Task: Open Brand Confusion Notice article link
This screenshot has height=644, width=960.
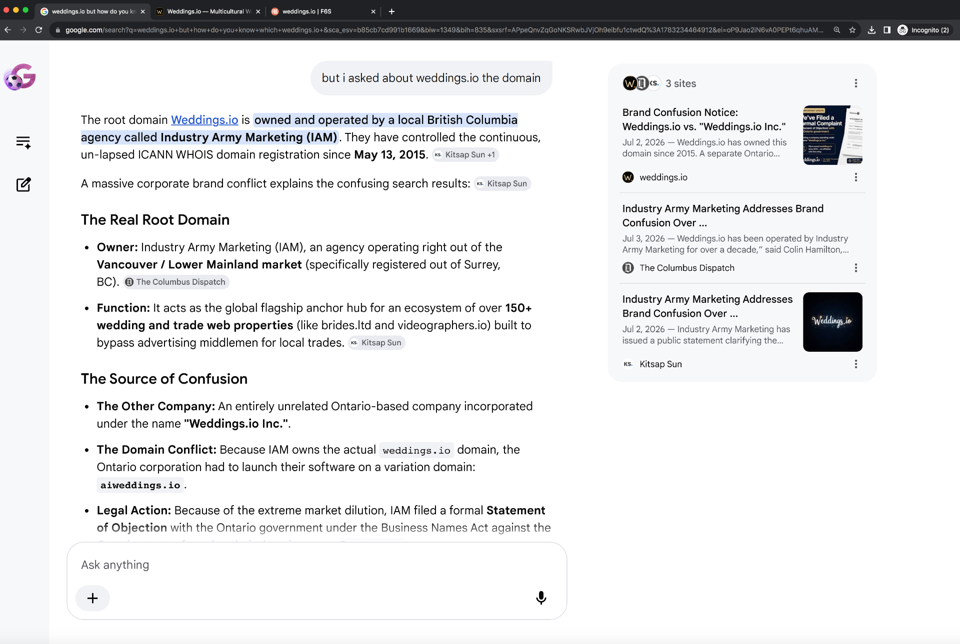Action: (704, 119)
